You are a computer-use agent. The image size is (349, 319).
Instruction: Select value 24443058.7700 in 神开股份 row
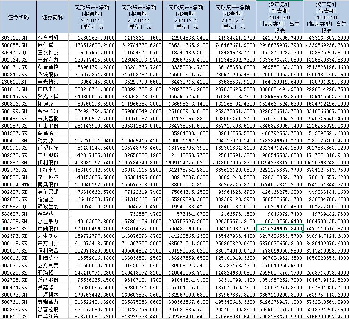[x=186, y=155]
